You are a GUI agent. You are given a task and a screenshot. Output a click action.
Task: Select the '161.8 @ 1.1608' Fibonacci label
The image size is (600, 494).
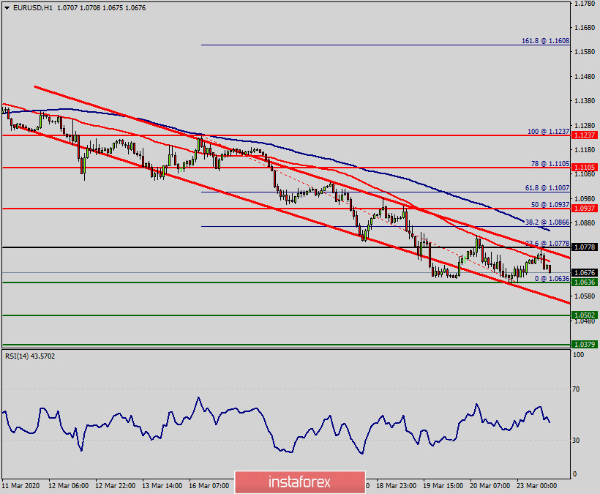tap(545, 40)
